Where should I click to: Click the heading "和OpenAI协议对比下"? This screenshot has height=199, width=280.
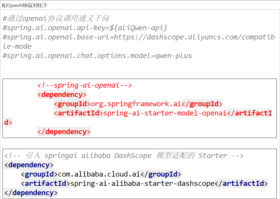[25, 5]
